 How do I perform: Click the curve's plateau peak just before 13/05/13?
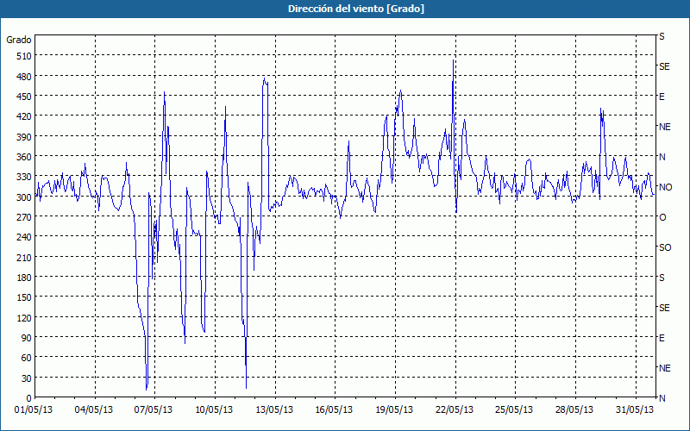click(x=265, y=80)
